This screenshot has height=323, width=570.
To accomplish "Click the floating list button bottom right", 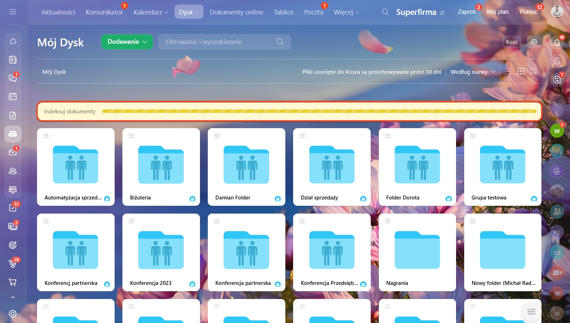I will (x=531, y=311).
